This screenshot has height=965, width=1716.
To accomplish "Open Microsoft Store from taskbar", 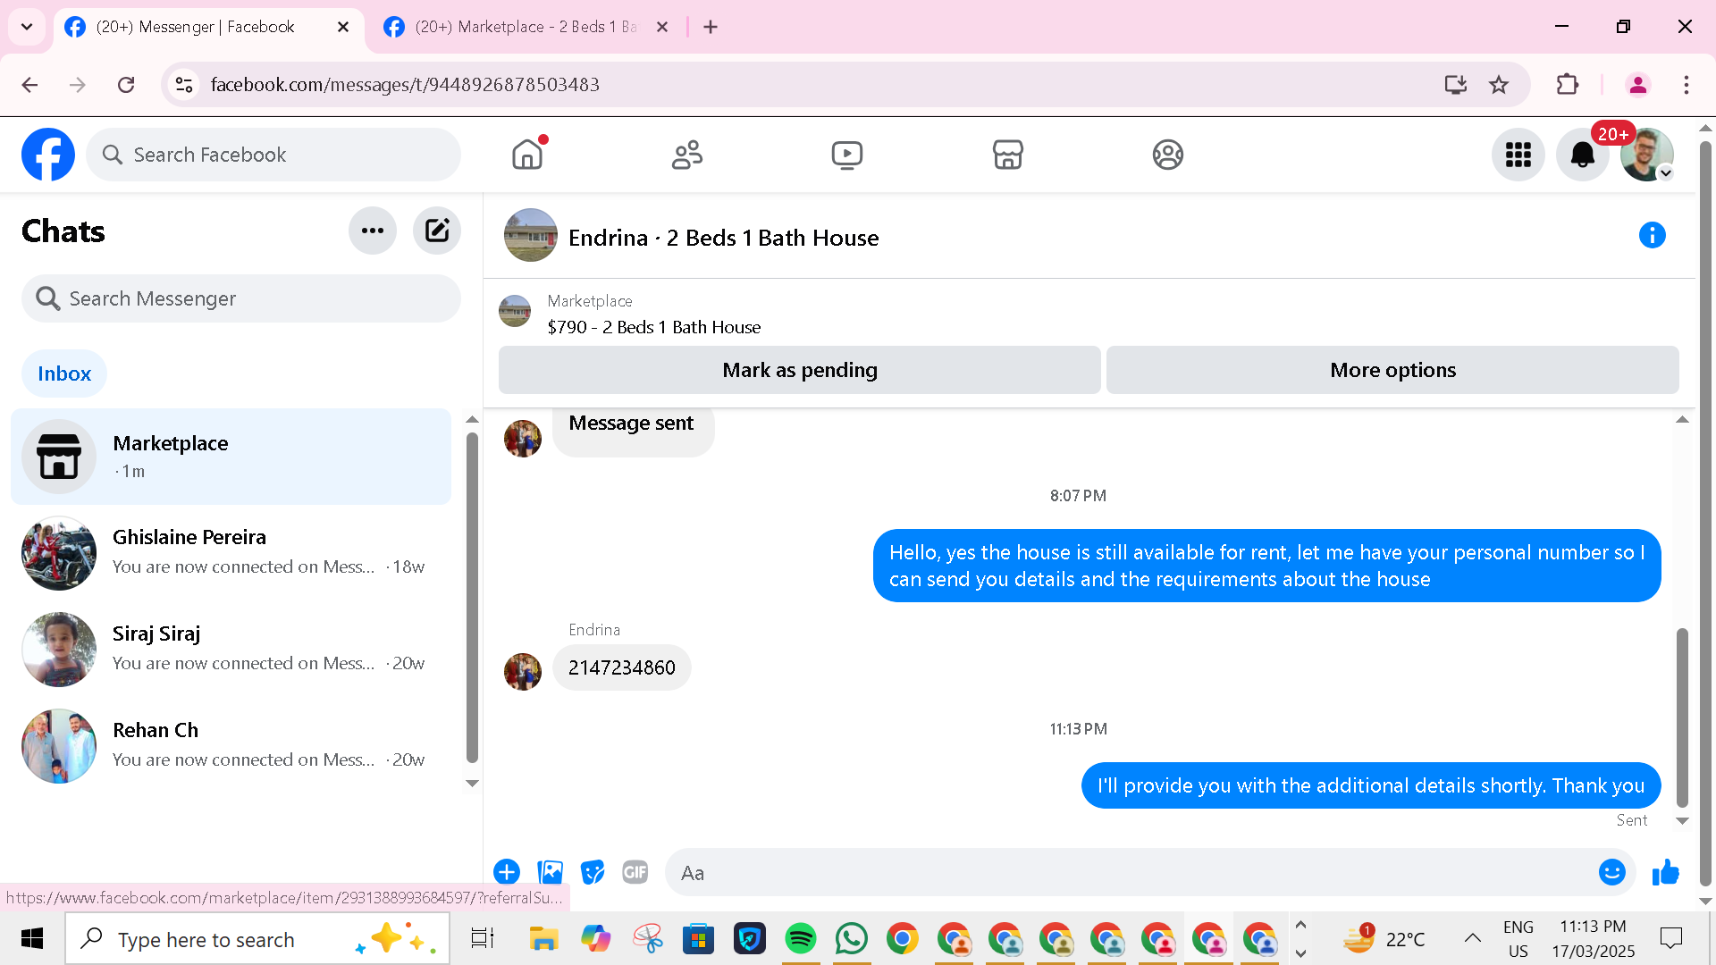I will [x=698, y=939].
